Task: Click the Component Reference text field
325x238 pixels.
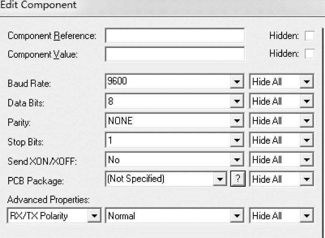Action: [175, 36]
